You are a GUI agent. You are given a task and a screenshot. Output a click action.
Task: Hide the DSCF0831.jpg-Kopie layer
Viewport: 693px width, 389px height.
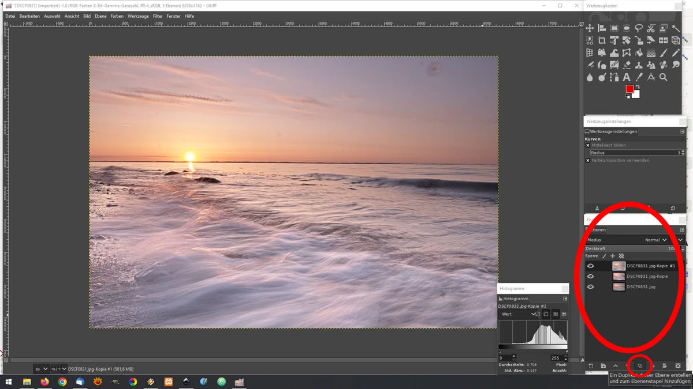pyautogui.click(x=590, y=277)
